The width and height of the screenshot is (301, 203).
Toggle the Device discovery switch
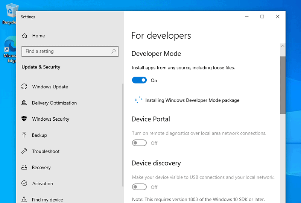pyautogui.click(x=139, y=187)
